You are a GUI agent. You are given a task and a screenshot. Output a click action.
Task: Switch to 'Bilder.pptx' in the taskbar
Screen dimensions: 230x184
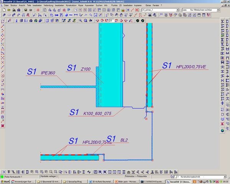pyautogui.click(x=128, y=181)
